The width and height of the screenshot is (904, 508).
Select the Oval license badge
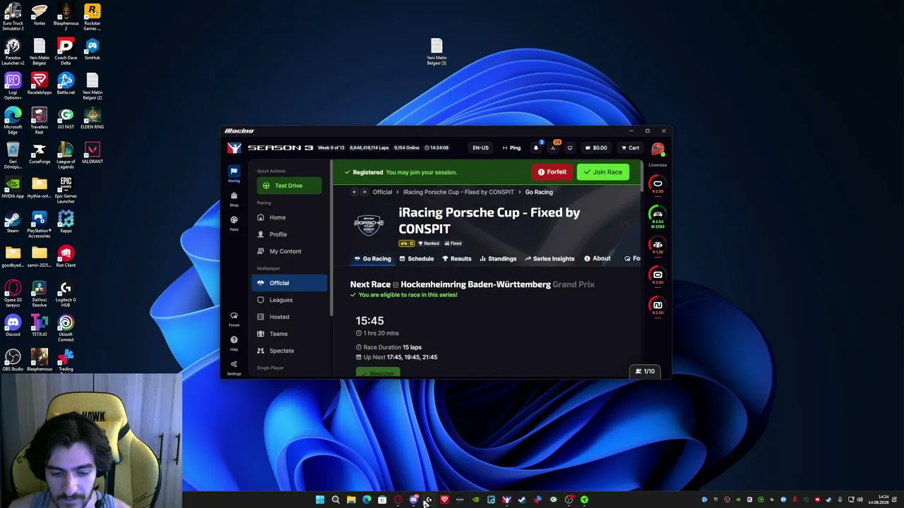[658, 185]
